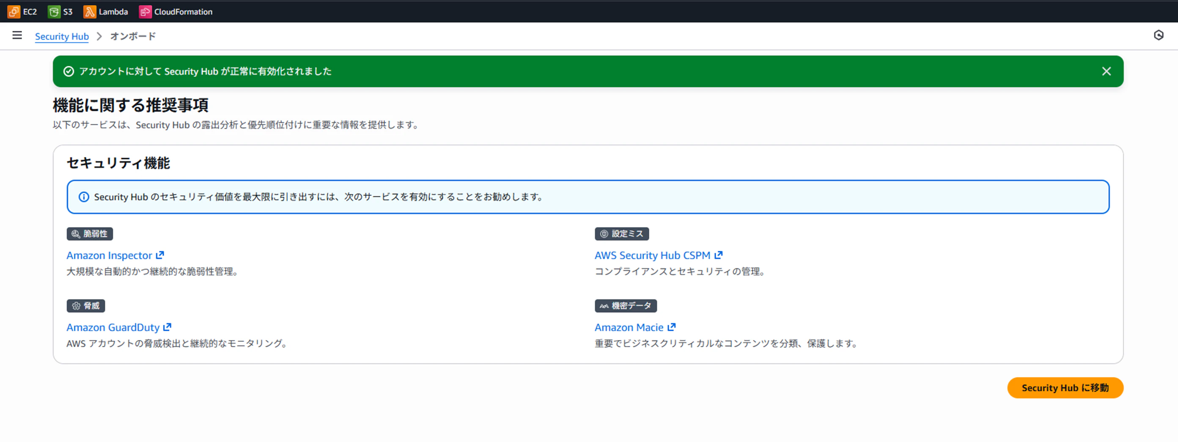Click the blue notice text about enabling services

319,197
